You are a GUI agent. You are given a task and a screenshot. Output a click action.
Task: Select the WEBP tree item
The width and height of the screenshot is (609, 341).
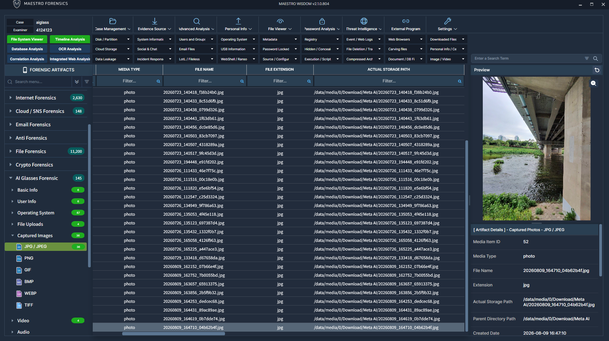(30, 293)
